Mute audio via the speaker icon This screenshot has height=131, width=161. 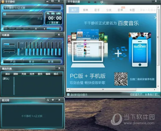pos(44,29)
